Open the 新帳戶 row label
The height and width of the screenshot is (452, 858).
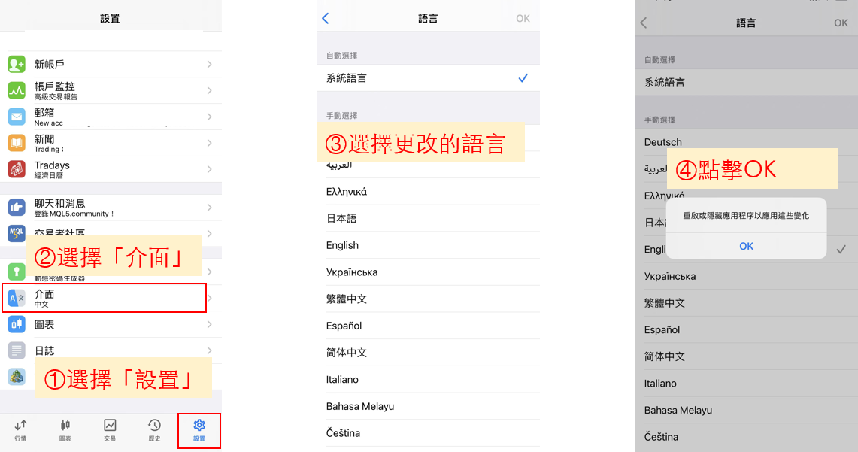coord(49,65)
